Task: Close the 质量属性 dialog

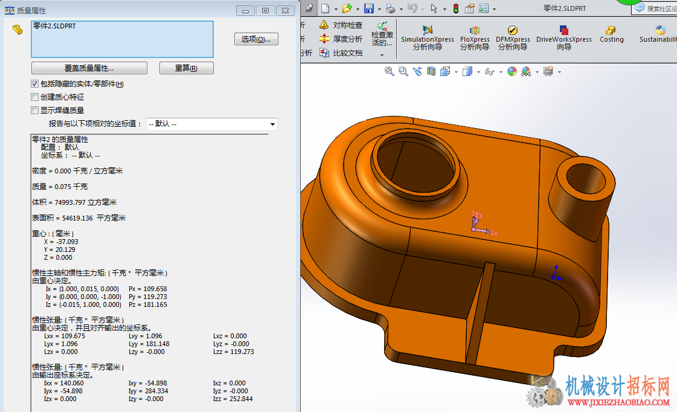Action: [286, 11]
